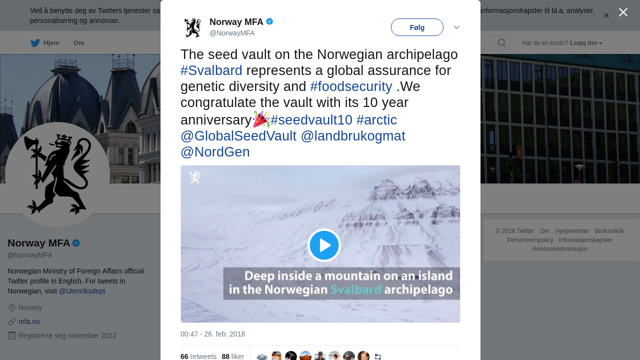This screenshot has height=360, width=640.
Task: Click Norway MFA avatar in tweet header
Action: click(192, 27)
